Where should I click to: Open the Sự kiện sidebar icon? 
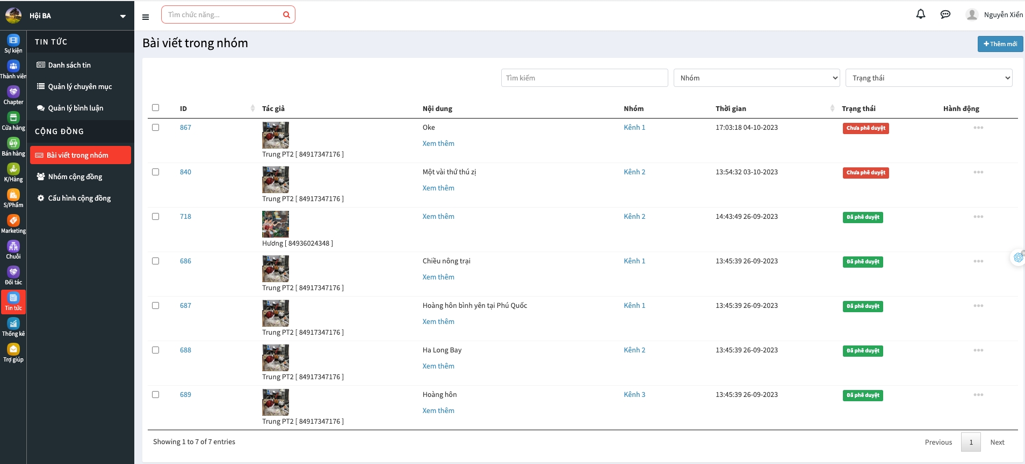[13, 43]
